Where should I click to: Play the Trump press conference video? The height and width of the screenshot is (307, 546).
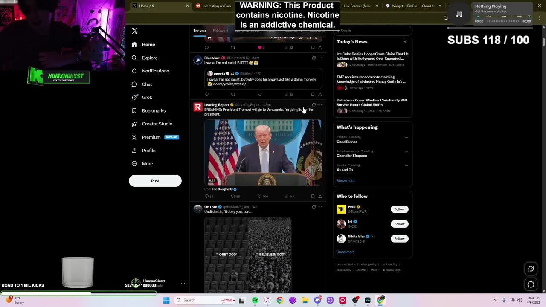(263, 152)
